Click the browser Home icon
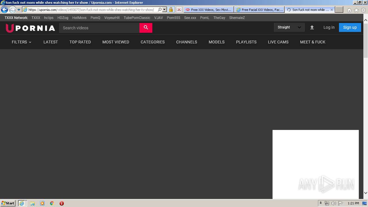 349,10
